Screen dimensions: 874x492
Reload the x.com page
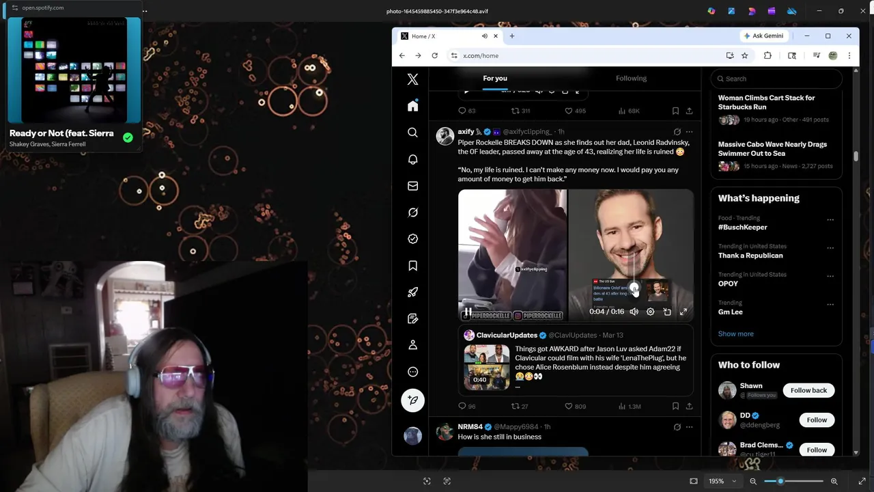434,55
